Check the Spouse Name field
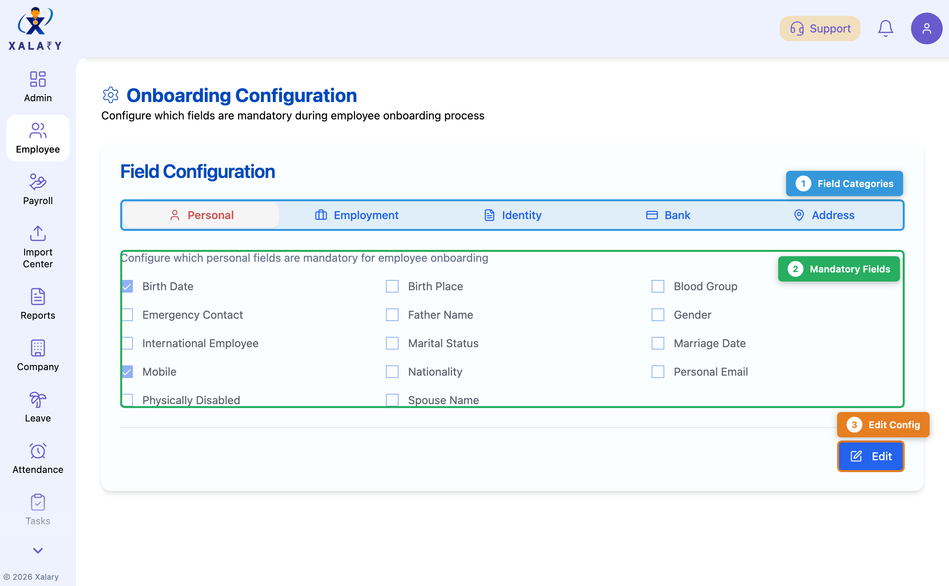The height and width of the screenshot is (586, 949). click(x=392, y=400)
